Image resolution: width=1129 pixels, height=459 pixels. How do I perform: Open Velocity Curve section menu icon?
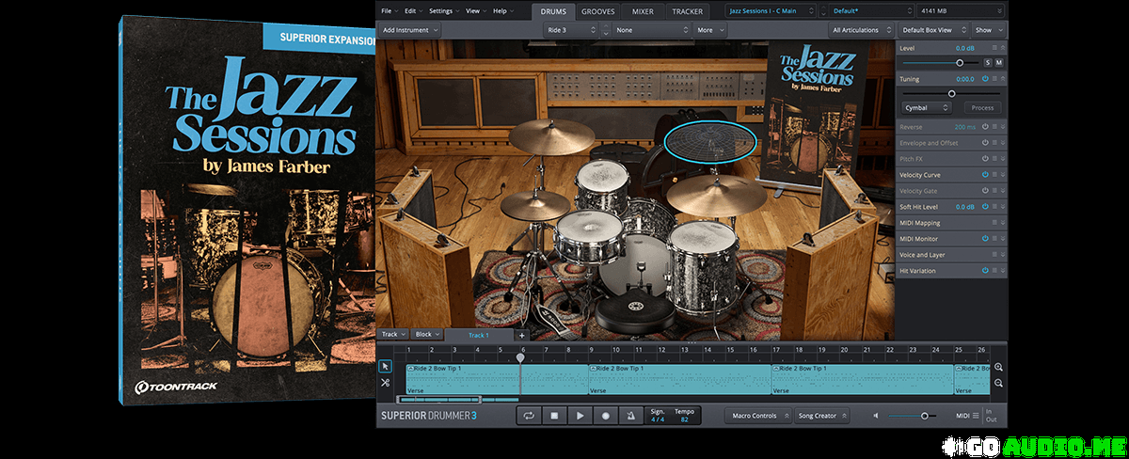tap(994, 175)
